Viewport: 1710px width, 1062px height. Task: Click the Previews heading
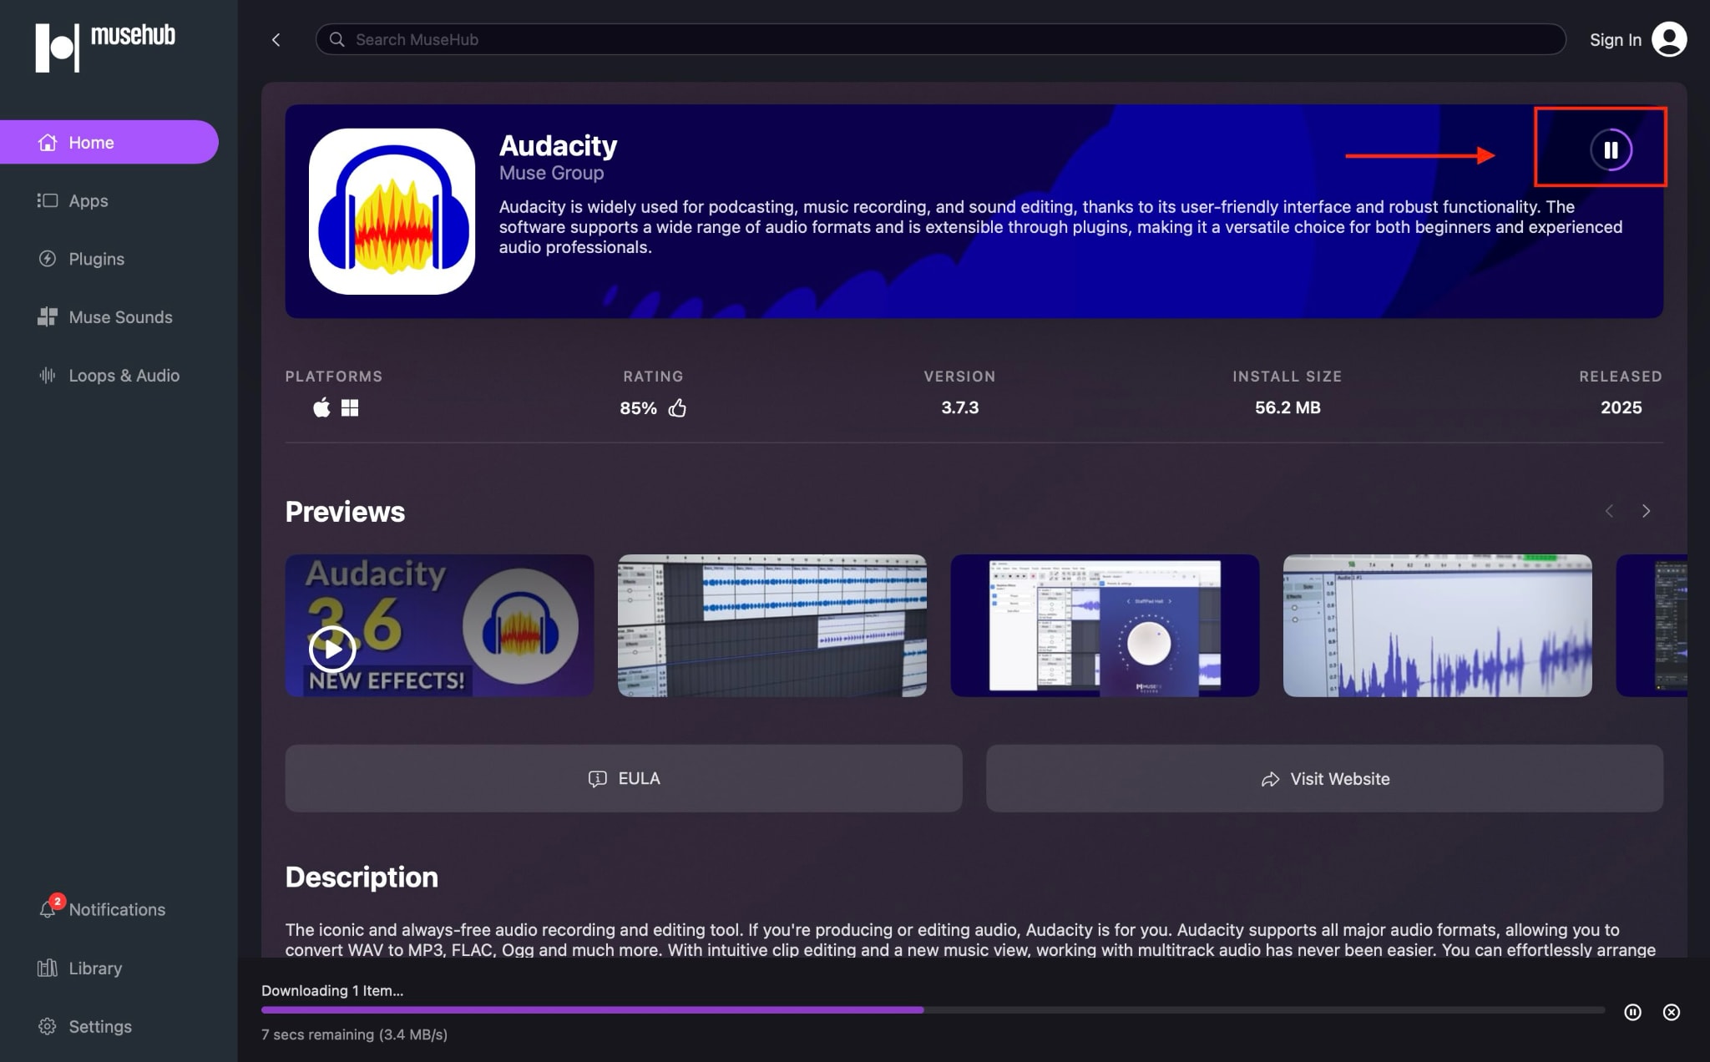tap(345, 511)
